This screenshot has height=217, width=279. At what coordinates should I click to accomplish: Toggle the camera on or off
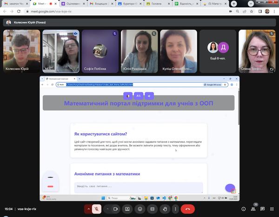(114, 209)
